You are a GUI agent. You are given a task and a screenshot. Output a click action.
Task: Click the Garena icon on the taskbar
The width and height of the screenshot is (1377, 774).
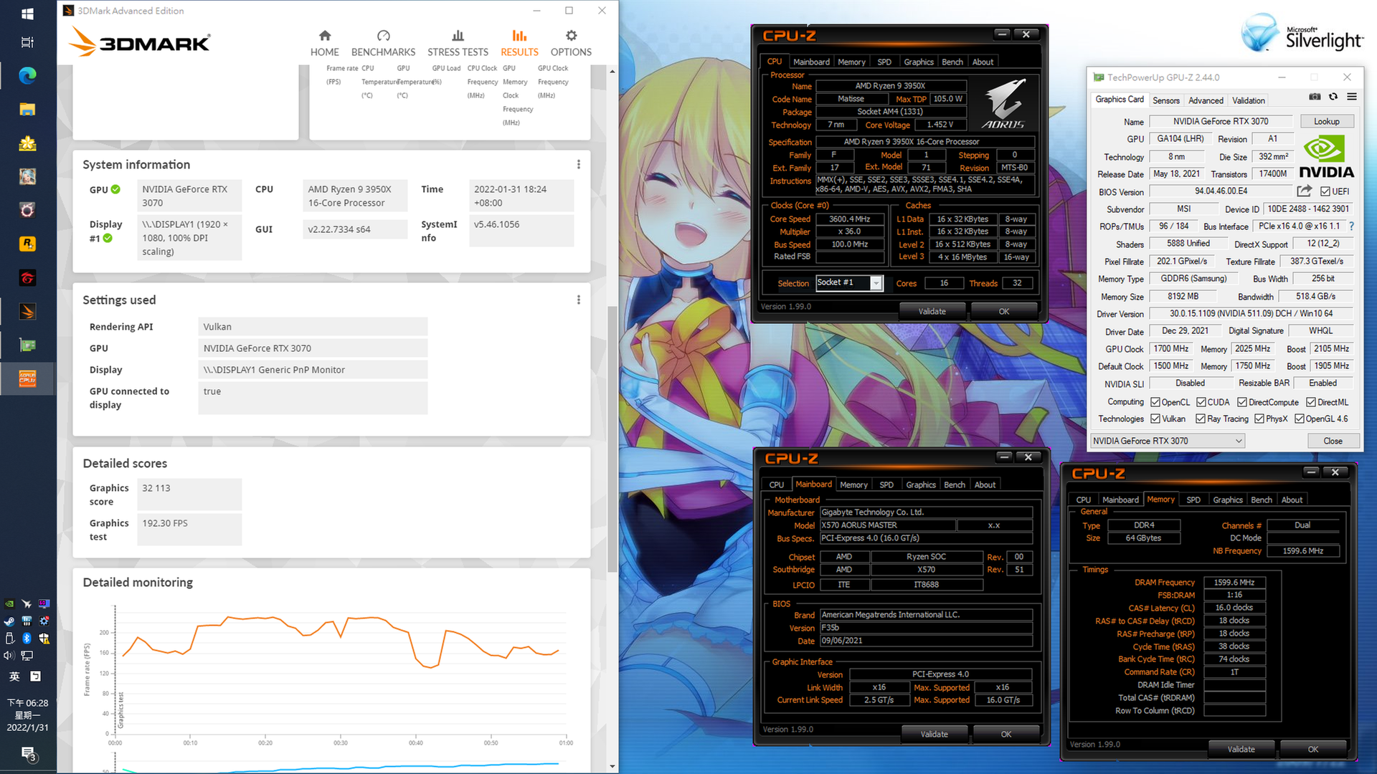coord(27,277)
